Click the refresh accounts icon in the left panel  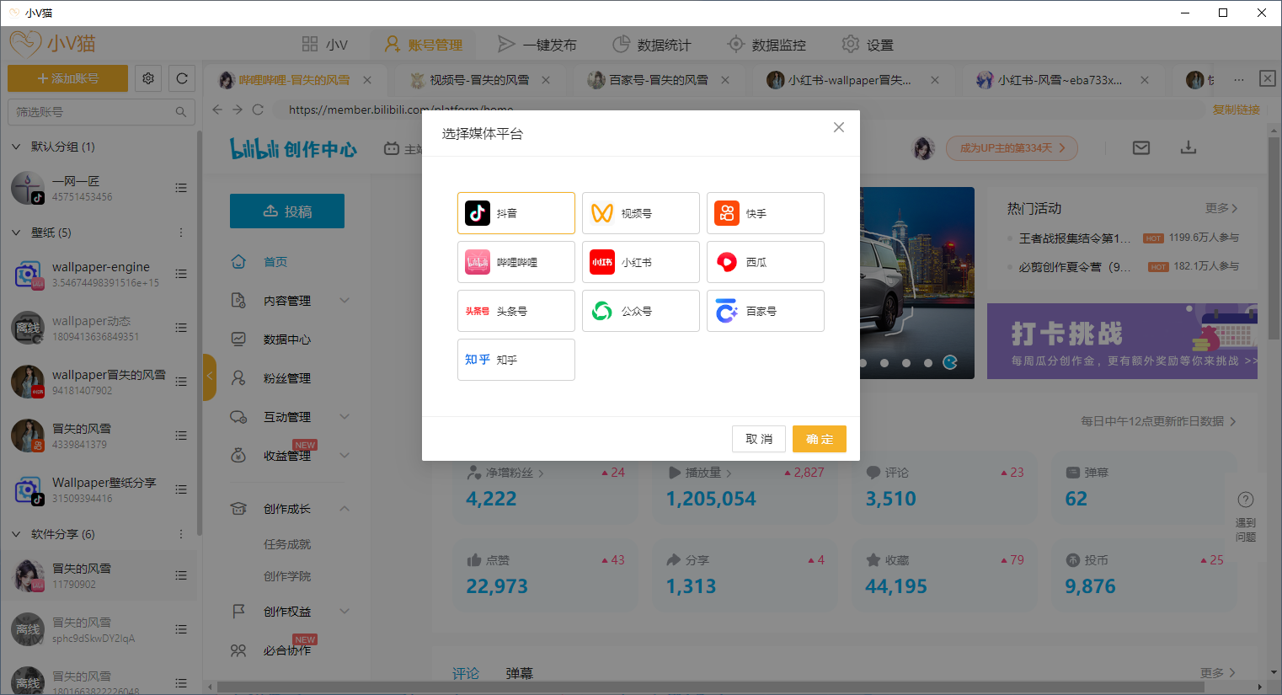pos(182,78)
